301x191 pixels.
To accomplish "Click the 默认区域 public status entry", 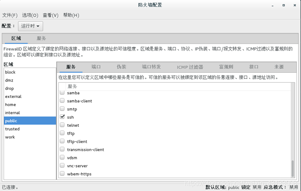I will [222, 187].
